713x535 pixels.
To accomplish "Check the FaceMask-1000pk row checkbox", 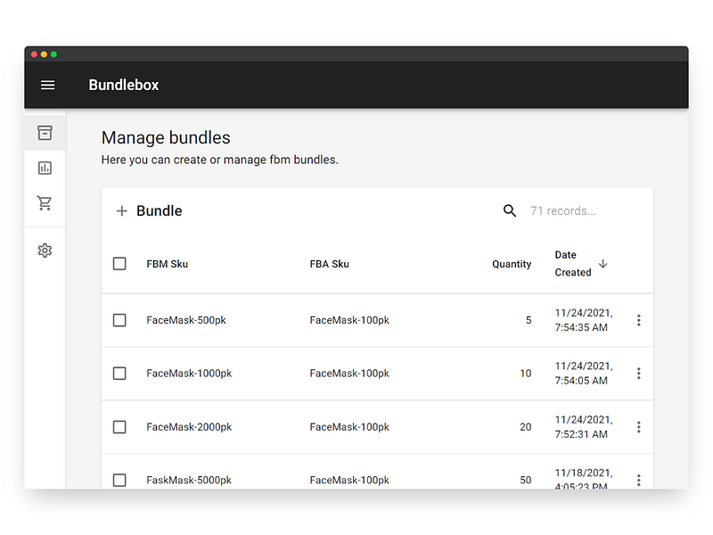I will [x=119, y=374].
